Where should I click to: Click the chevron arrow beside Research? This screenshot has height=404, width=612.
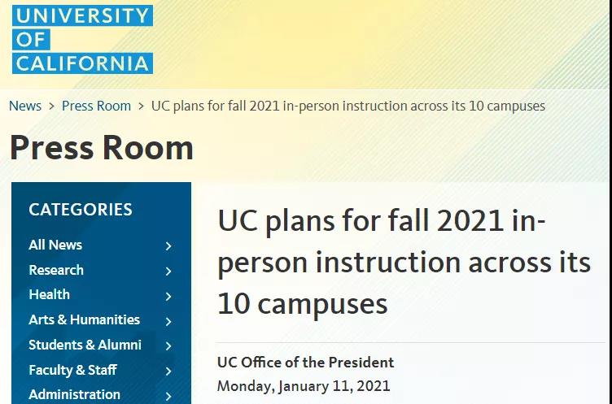(168, 271)
